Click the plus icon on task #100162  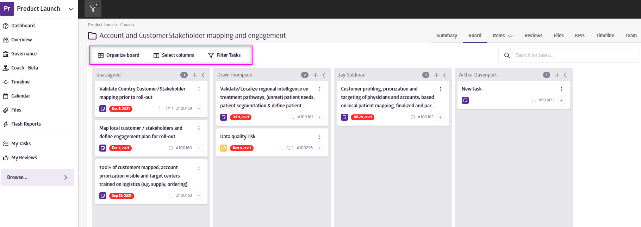(441, 117)
